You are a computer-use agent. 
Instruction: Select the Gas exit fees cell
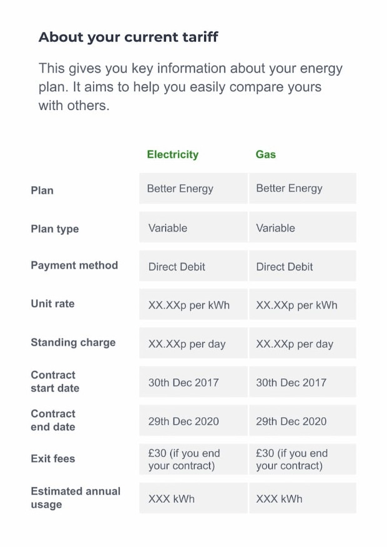click(302, 459)
